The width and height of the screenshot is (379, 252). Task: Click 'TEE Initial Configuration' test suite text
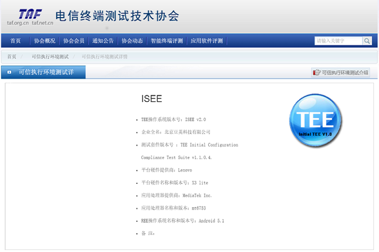209,145
